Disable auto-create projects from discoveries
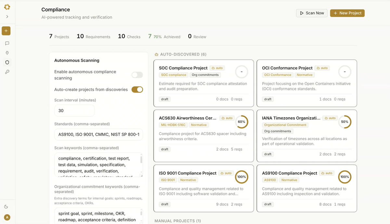 [137, 89]
